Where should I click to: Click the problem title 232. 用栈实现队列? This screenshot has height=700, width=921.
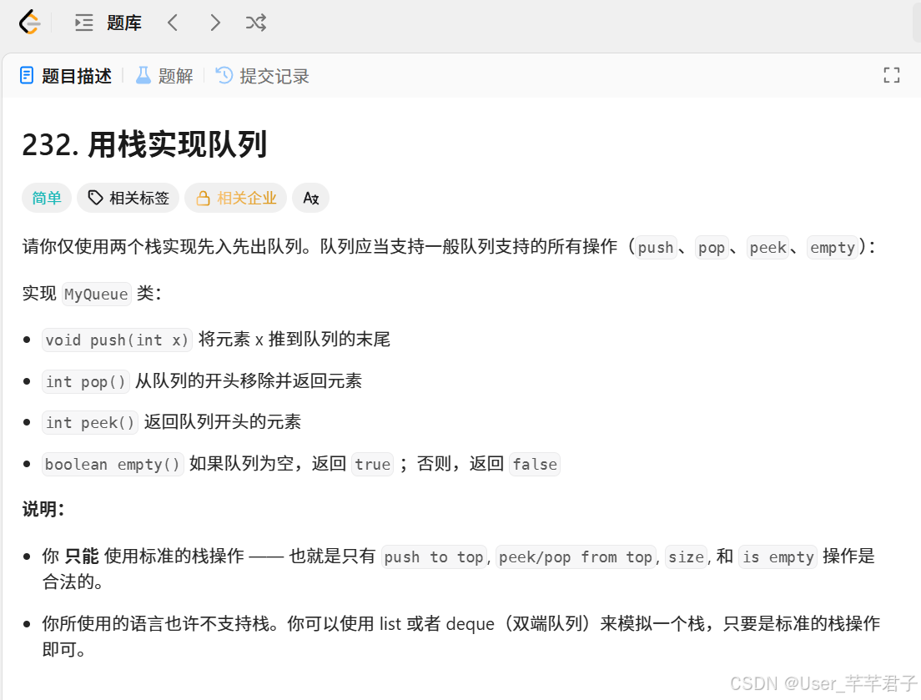pos(144,144)
